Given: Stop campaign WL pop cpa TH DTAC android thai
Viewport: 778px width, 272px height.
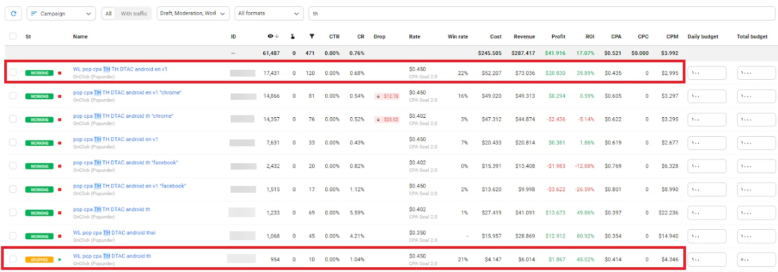Looking at the screenshot, I should pyautogui.click(x=60, y=237).
